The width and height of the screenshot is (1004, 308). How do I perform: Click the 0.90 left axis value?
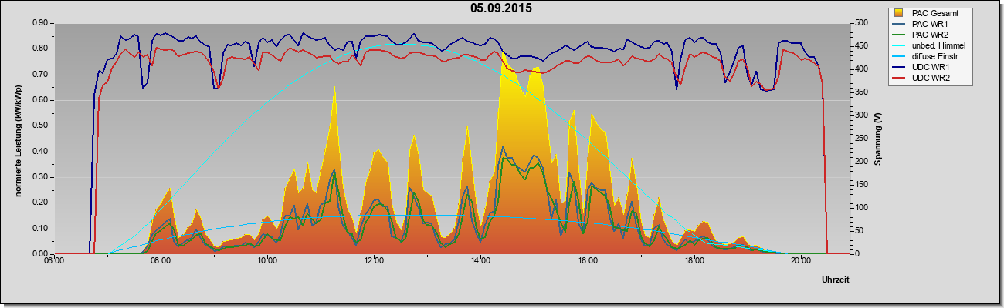40,23
